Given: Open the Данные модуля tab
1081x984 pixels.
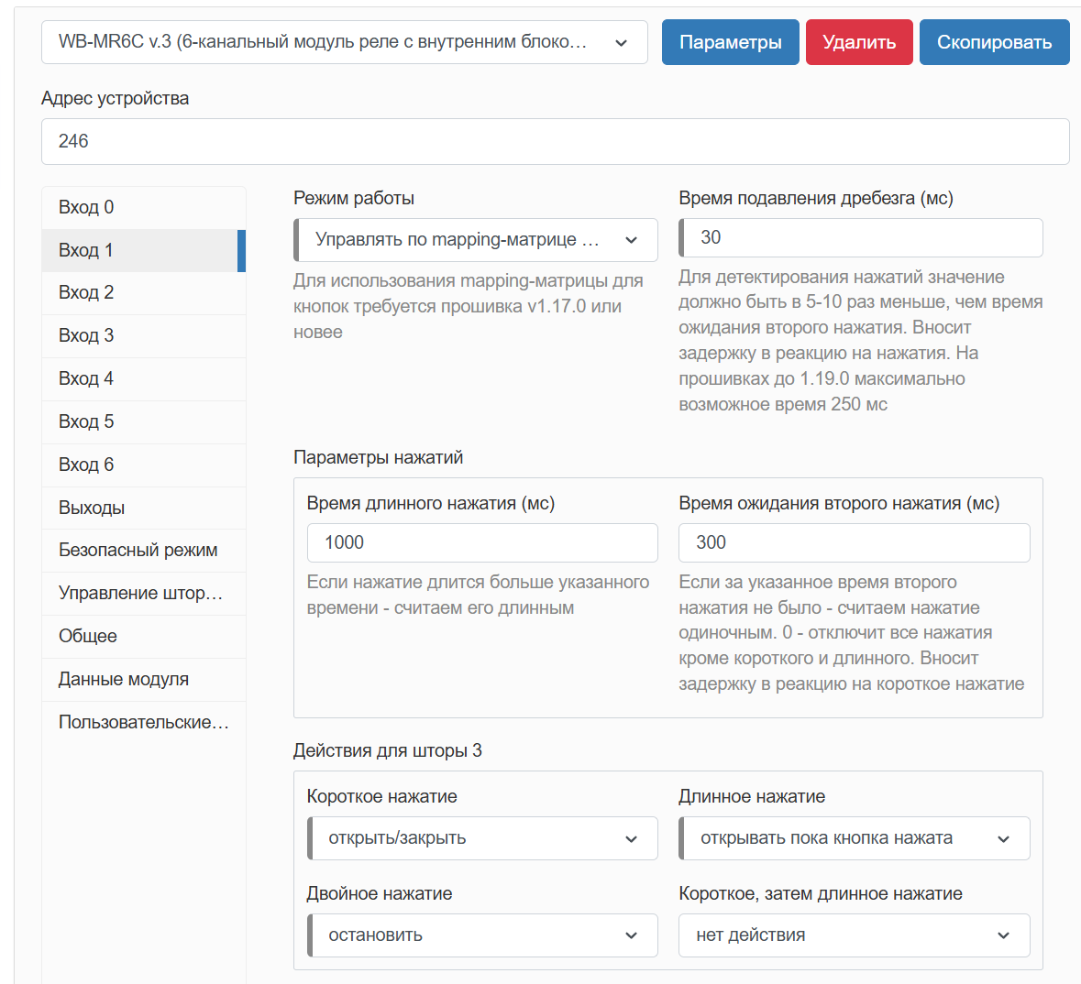Looking at the screenshot, I should [x=143, y=679].
